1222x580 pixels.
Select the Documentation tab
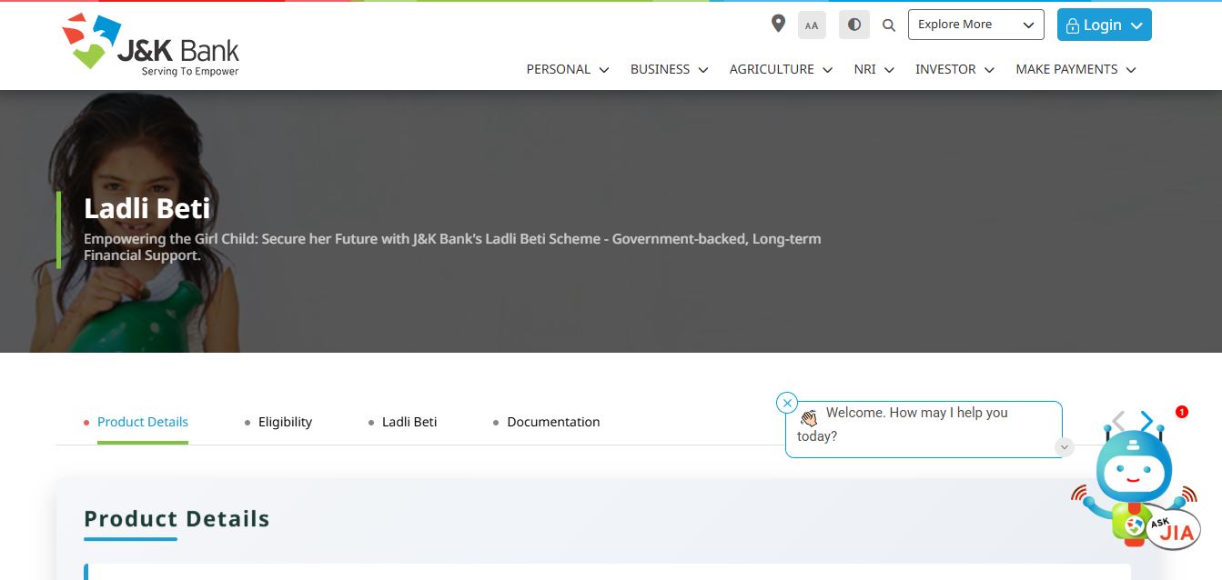click(553, 422)
